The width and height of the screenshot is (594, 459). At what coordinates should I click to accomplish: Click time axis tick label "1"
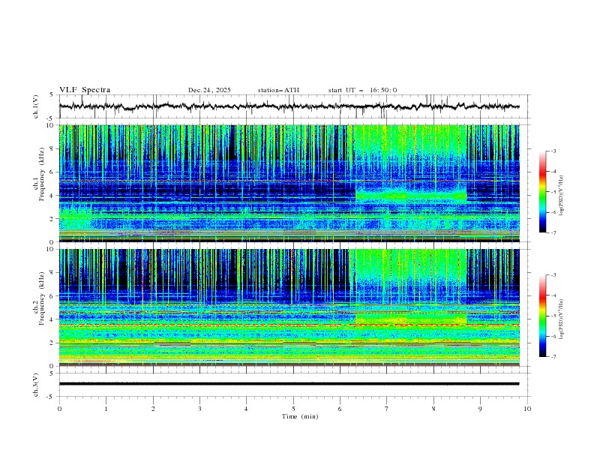pyautogui.click(x=106, y=409)
